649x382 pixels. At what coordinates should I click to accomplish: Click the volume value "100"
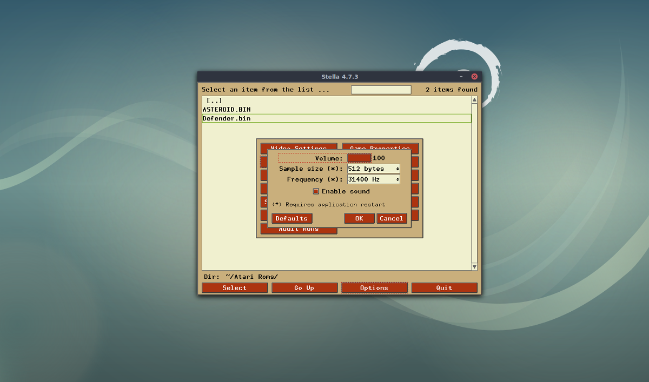click(x=379, y=158)
